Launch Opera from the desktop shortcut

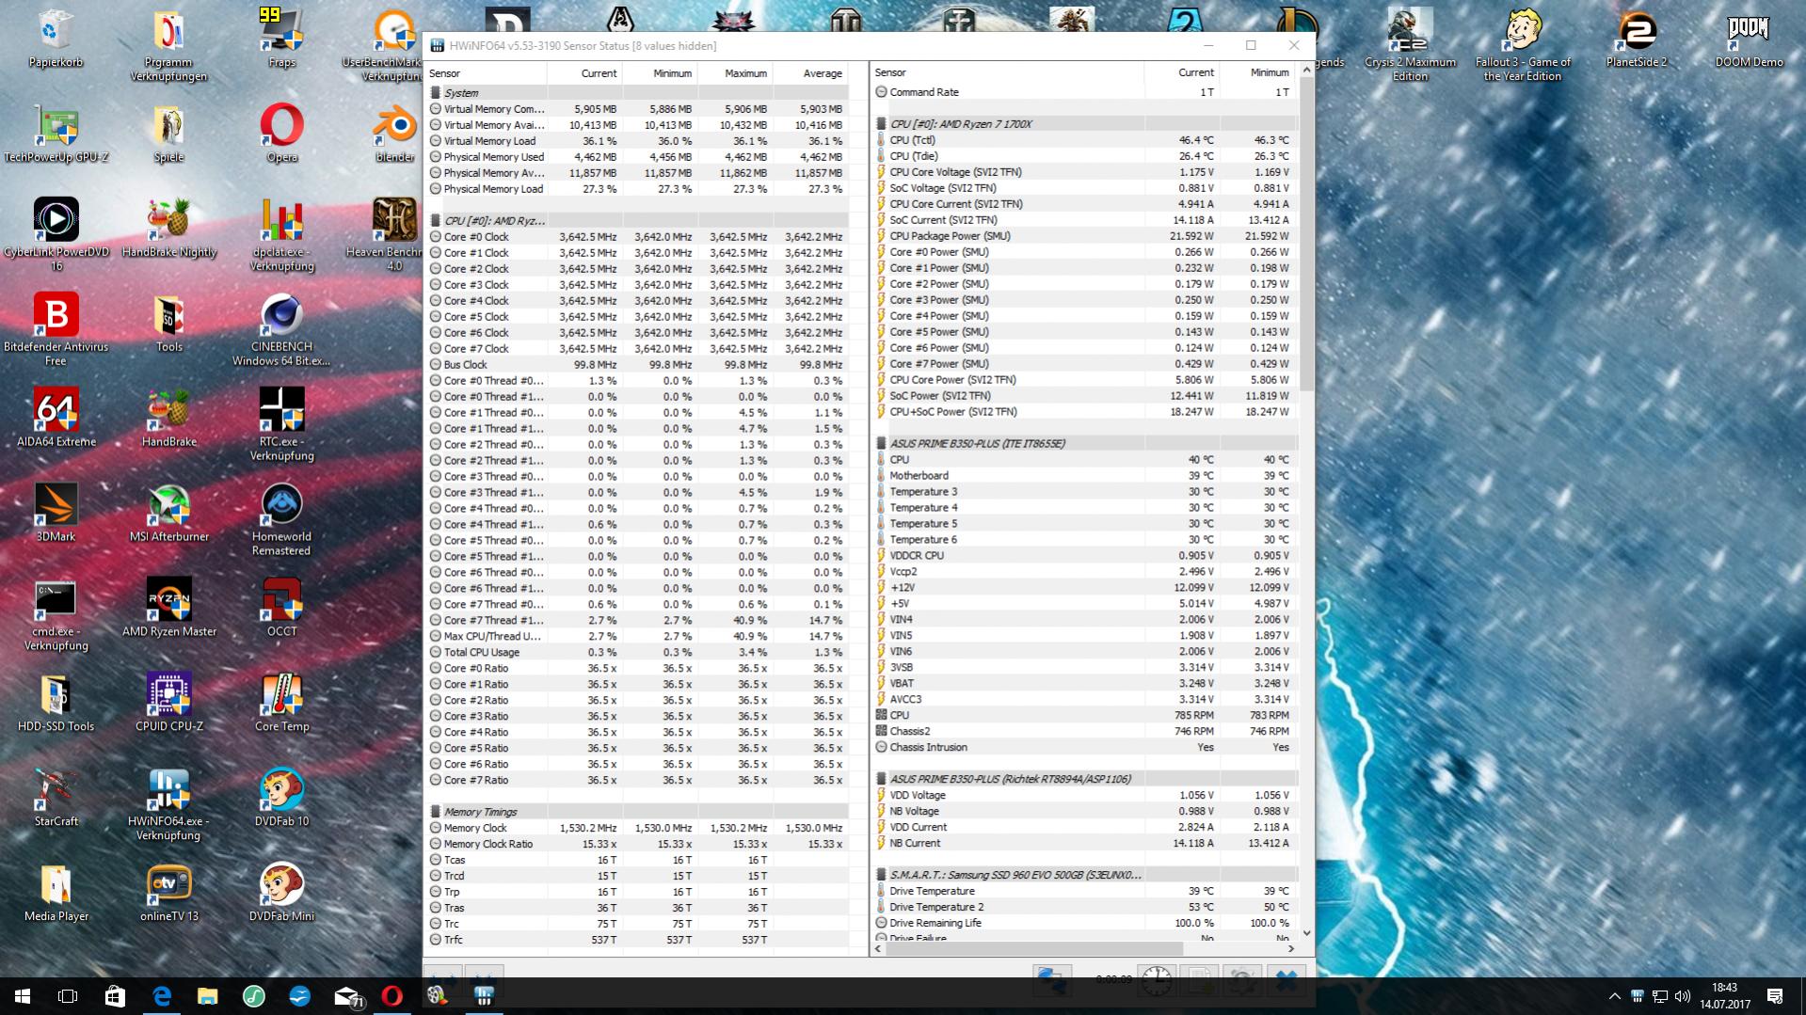[x=281, y=135]
